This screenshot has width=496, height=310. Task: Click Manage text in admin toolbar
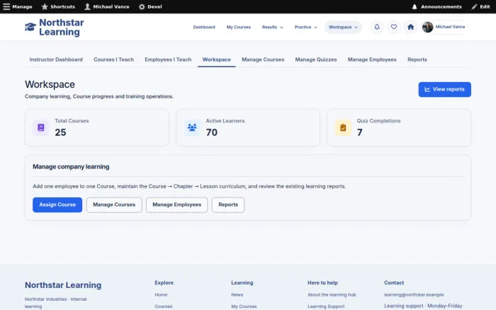click(22, 6)
